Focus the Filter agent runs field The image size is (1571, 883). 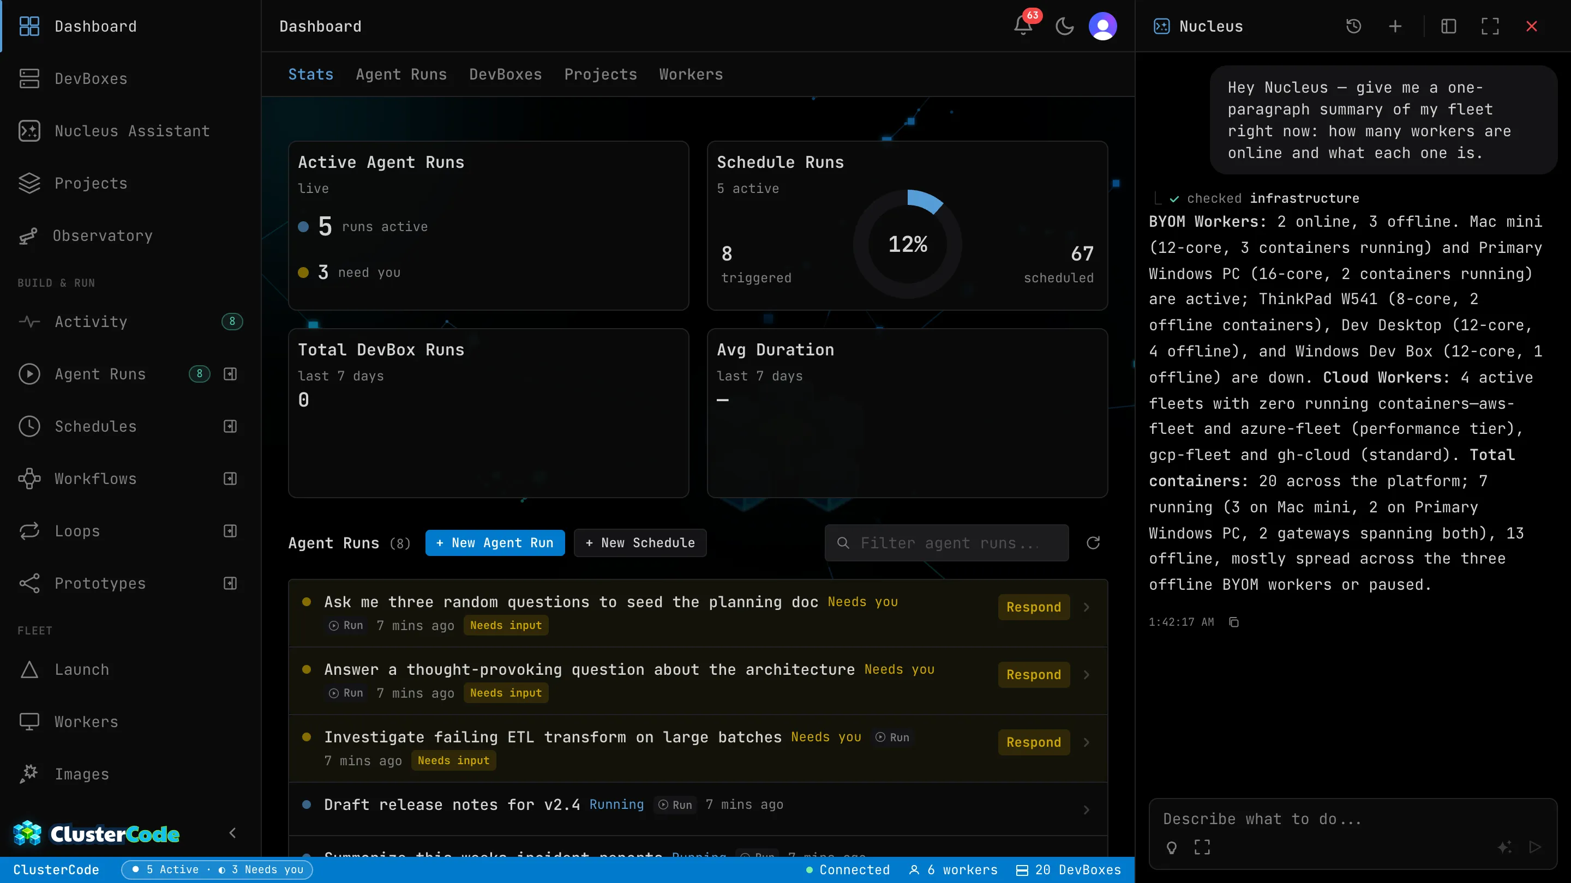click(x=946, y=543)
